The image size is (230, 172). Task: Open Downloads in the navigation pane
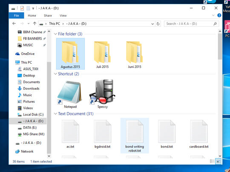[x=29, y=88]
